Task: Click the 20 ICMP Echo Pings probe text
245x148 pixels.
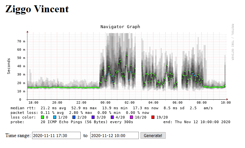Action: 87,122
